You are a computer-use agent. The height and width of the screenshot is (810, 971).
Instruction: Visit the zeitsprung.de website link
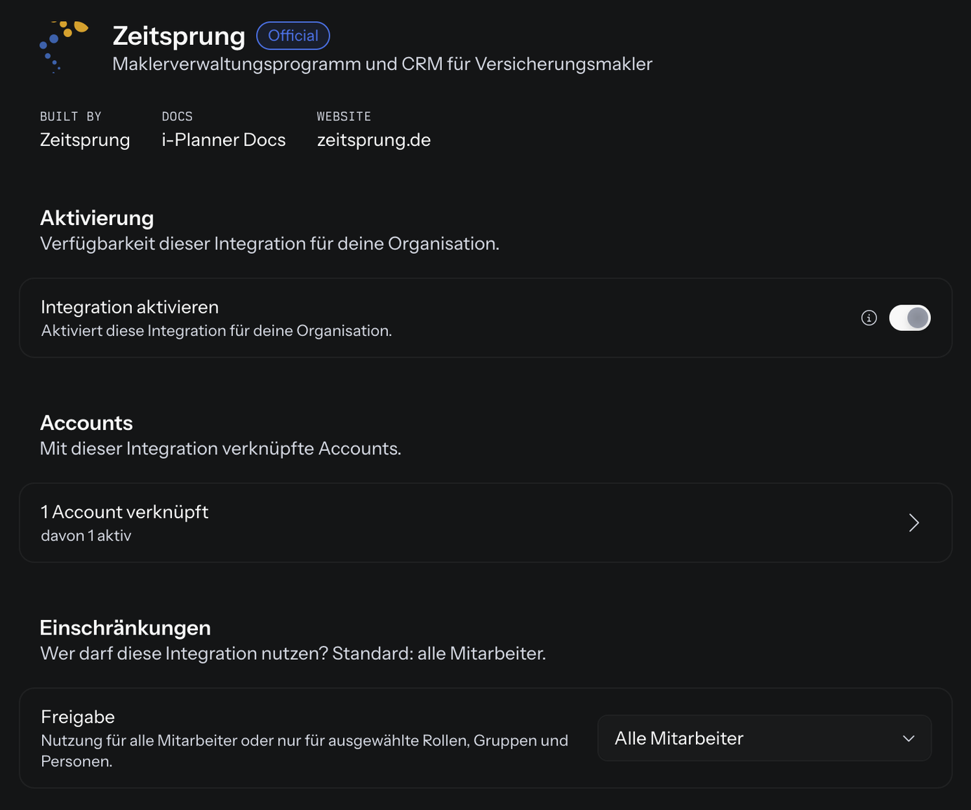click(374, 140)
